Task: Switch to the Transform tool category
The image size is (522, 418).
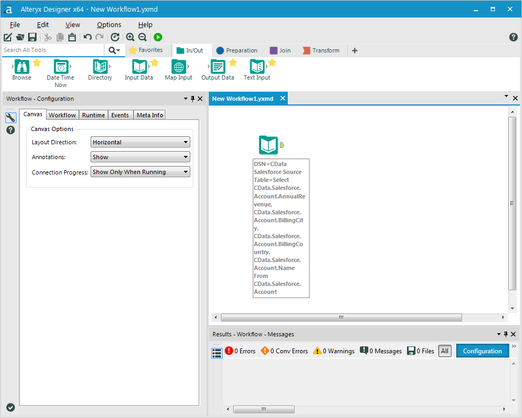Action: click(321, 50)
